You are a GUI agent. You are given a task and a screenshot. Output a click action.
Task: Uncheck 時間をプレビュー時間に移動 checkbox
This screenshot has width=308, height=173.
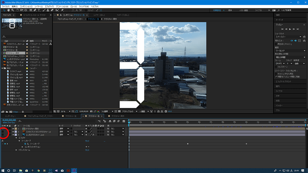[x=276, y=77]
